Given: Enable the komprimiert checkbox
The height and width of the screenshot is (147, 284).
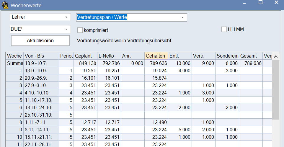Looking at the screenshot, I should [x=80, y=30].
